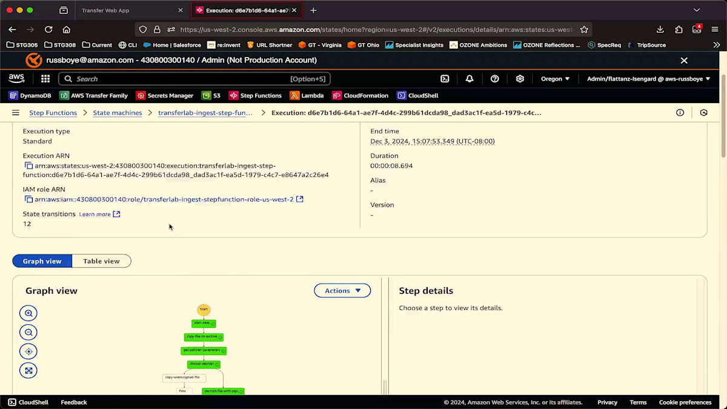Select the copy-unencrypted-file state node
The image size is (727, 409).
click(184, 377)
